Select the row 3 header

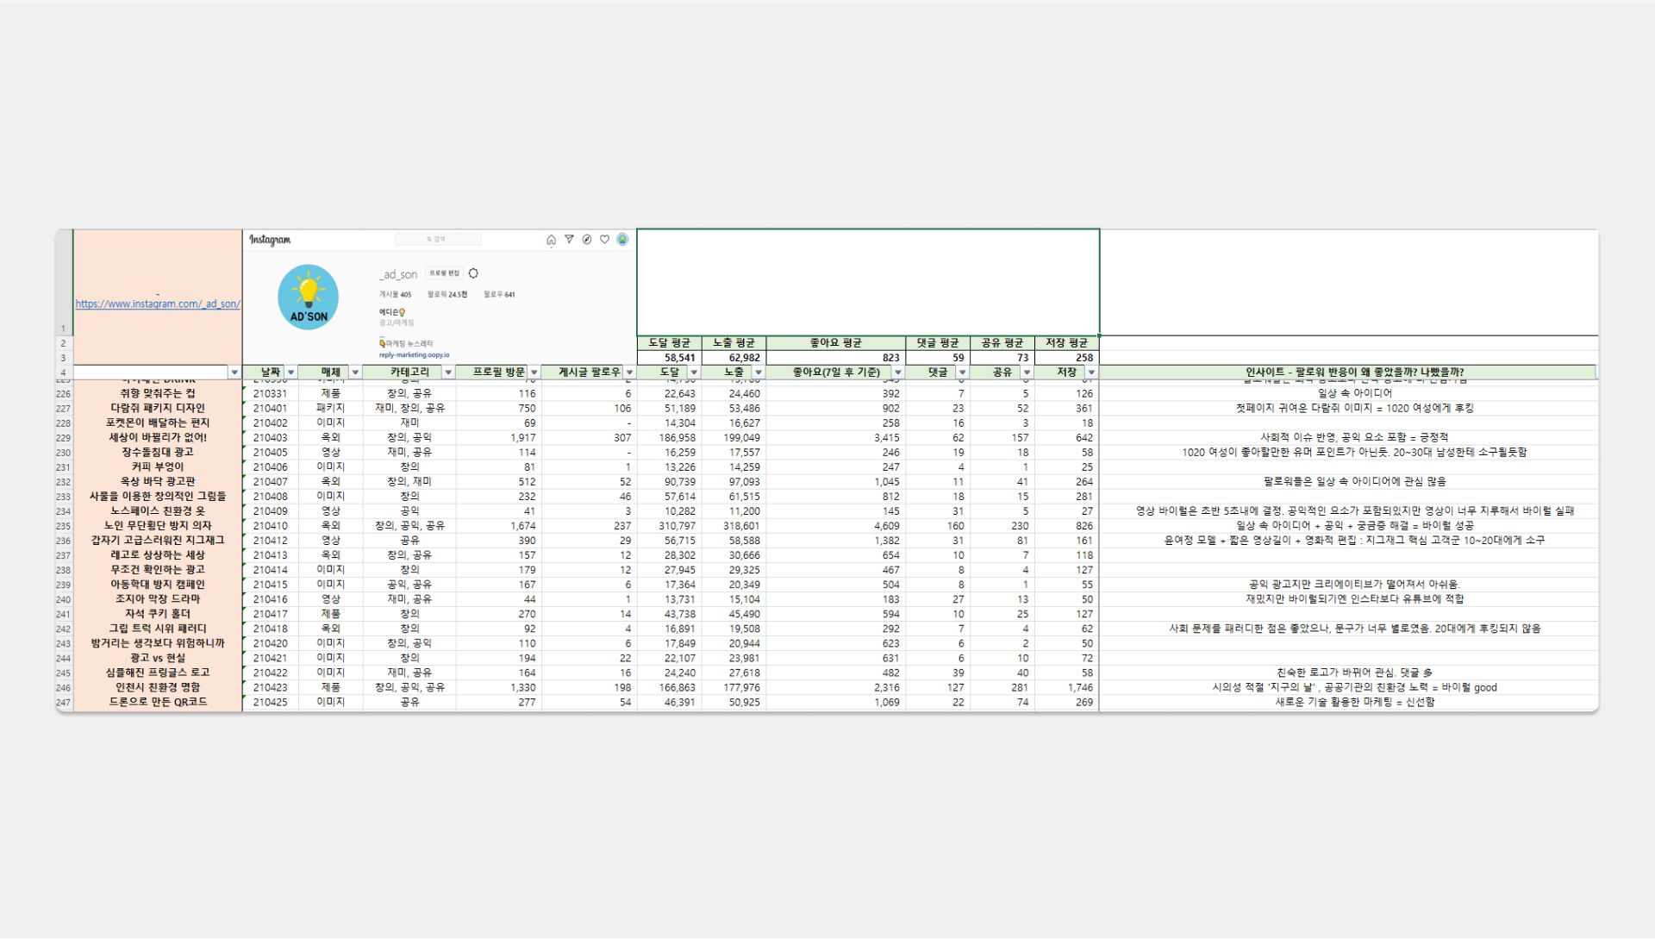tap(64, 358)
